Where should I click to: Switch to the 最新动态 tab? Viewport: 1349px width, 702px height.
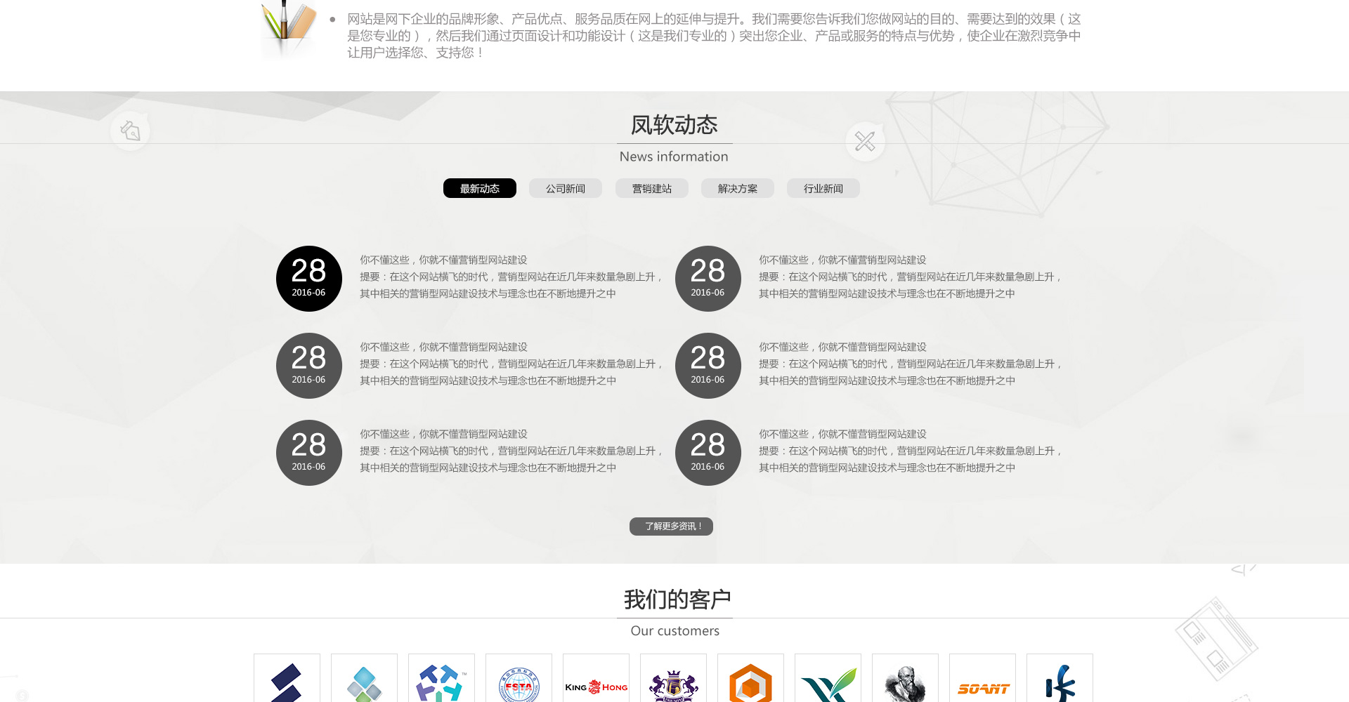point(480,188)
